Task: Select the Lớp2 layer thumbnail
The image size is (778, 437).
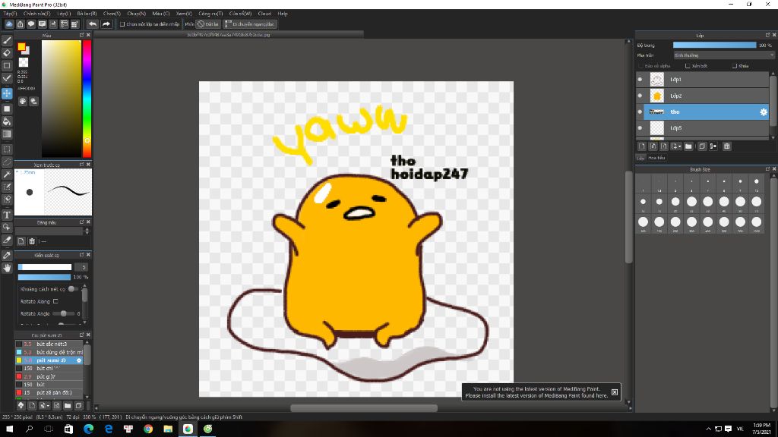Action: coord(656,96)
